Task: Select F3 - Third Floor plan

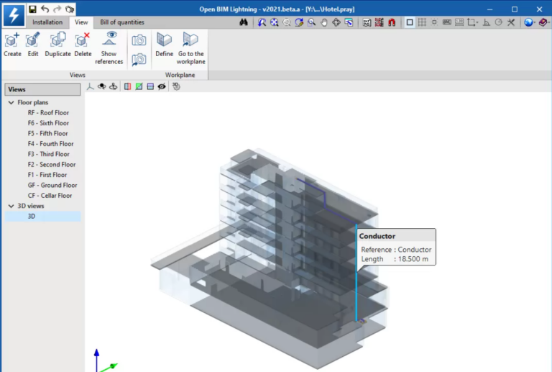Action: pos(49,154)
